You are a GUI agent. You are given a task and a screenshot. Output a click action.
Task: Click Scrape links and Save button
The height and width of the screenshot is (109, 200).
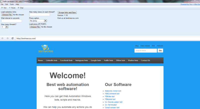67,13
